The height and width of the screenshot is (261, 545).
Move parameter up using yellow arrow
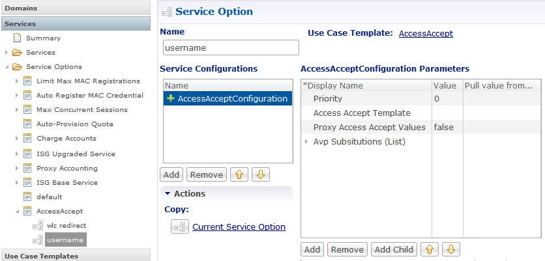coord(430,249)
